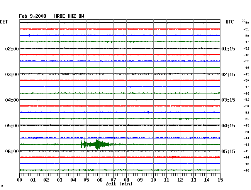Image resolution: width=251 pixels, height=190 pixels.
Task: Select the 01:15 UTC time label
Action: tap(228, 48)
